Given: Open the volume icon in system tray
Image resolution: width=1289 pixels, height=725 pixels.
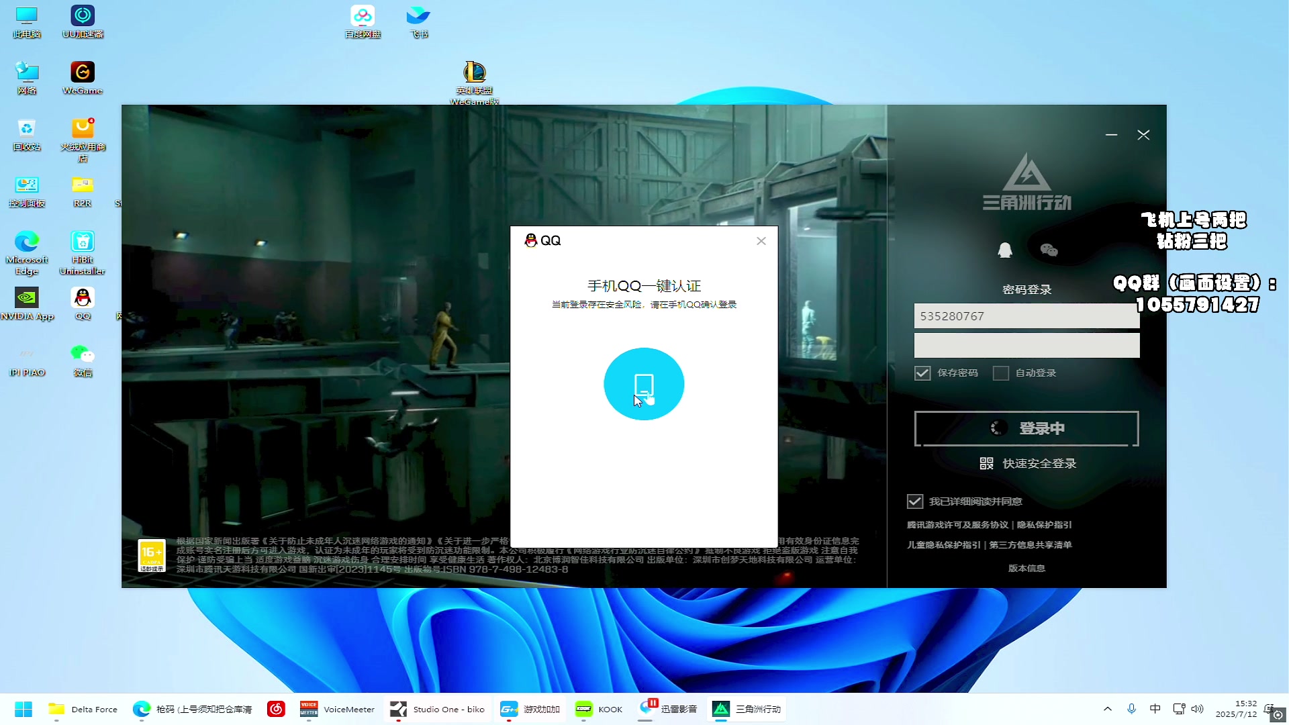Looking at the screenshot, I should pos(1197,709).
